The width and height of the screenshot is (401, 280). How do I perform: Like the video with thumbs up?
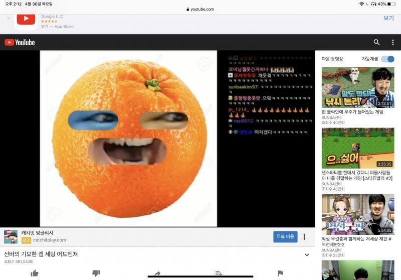35,273
